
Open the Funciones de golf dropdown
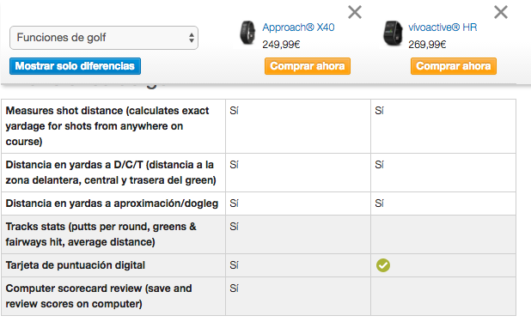coord(104,38)
